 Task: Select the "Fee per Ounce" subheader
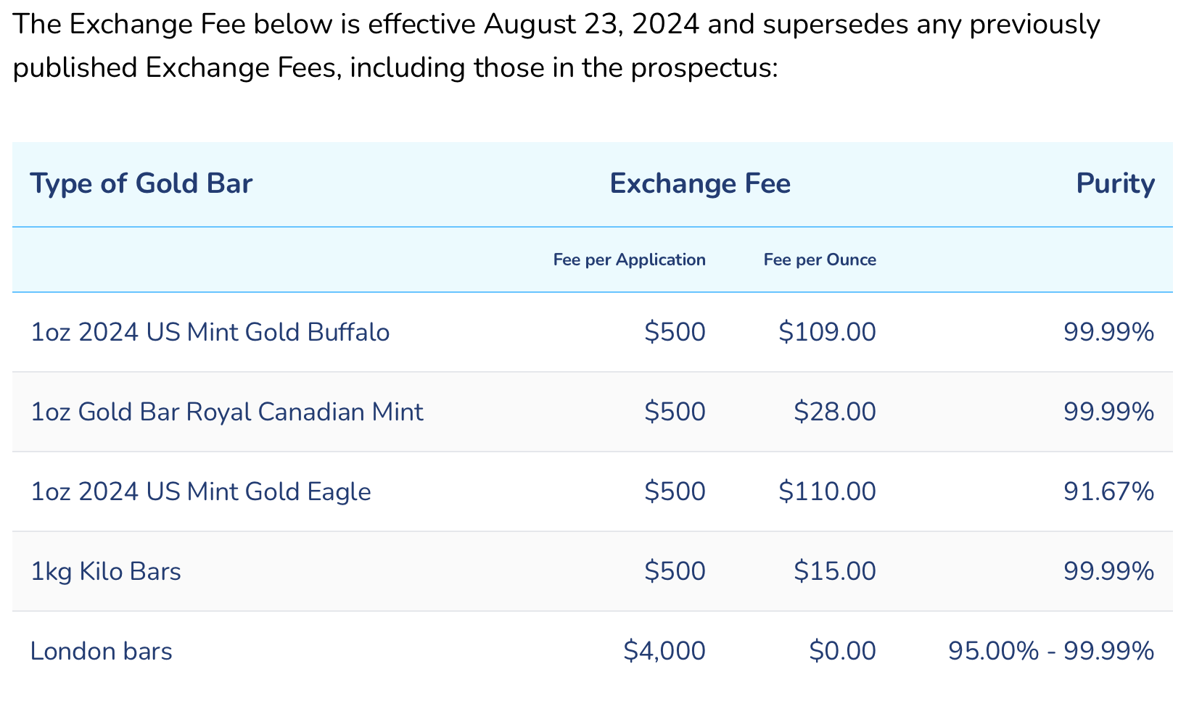pos(820,259)
